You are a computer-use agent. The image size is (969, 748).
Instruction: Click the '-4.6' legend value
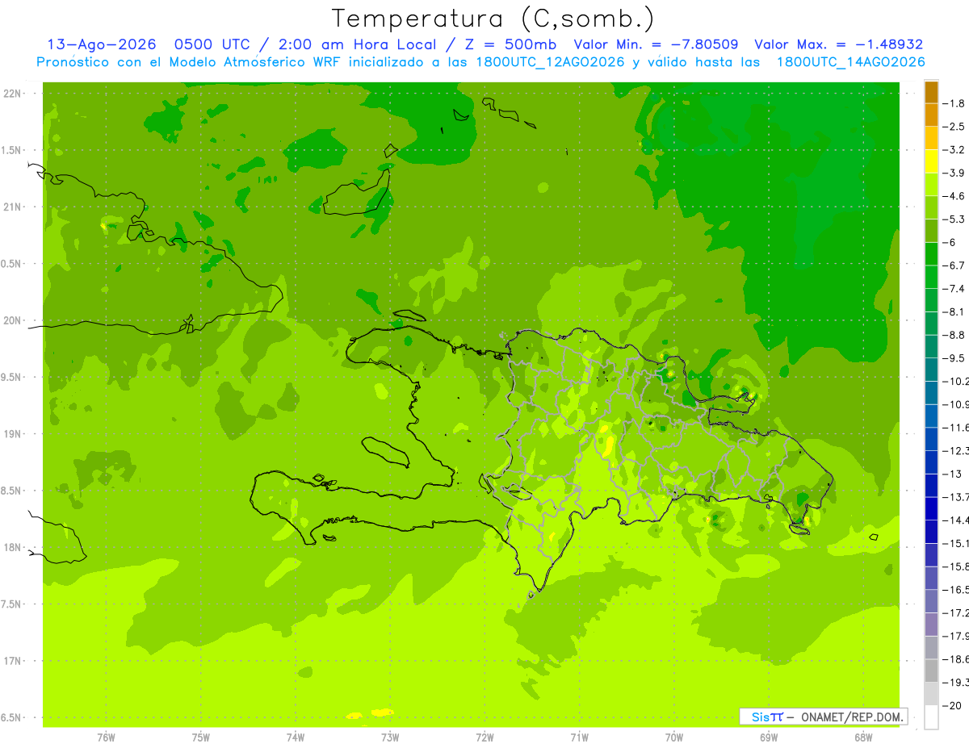(x=955, y=196)
